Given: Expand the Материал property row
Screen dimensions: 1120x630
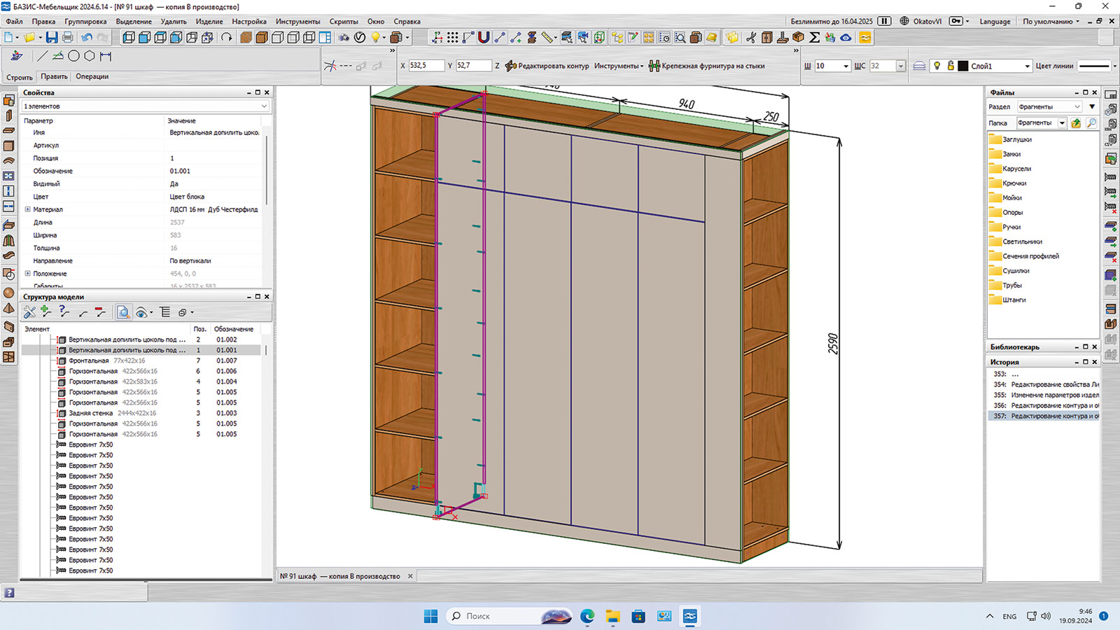Looking at the screenshot, I should [x=28, y=209].
